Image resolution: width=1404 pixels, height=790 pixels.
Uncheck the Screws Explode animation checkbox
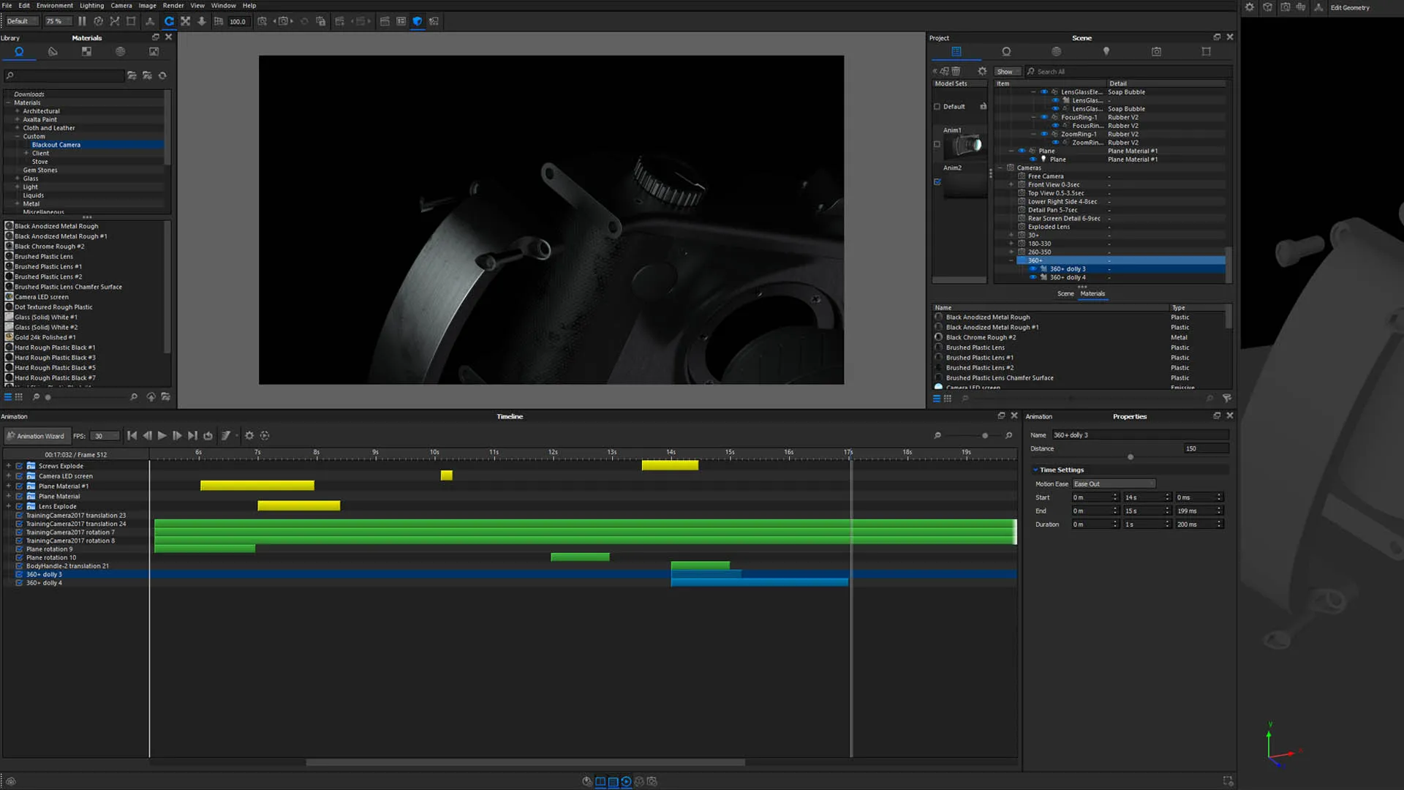pos(20,466)
